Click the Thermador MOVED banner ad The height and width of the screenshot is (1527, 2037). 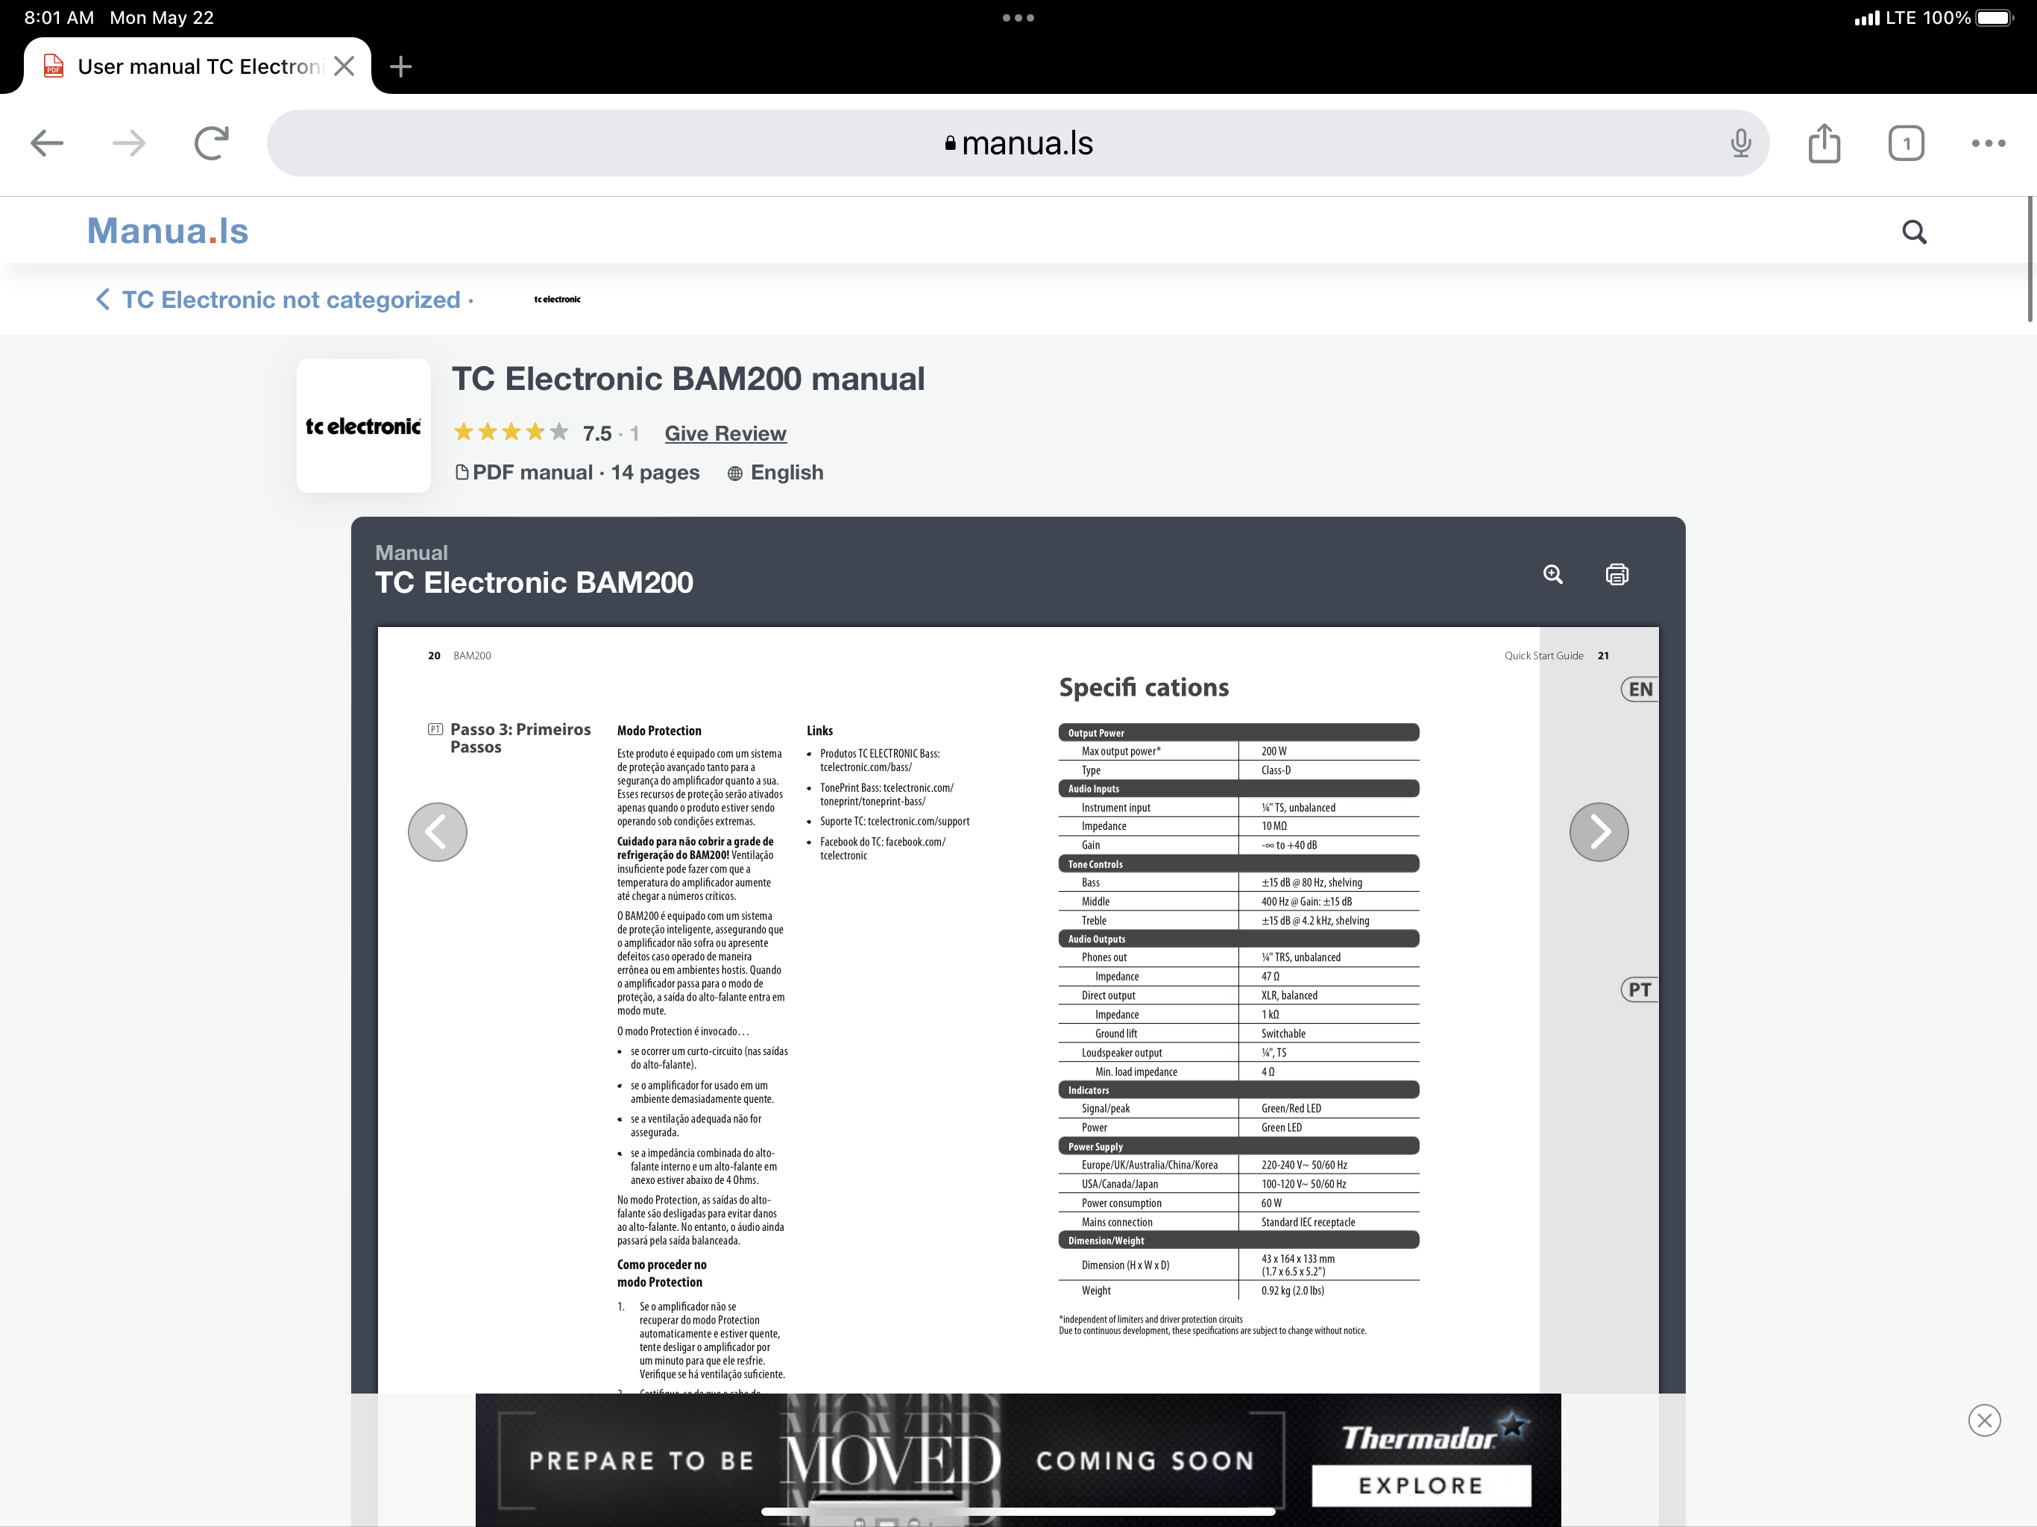point(1018,1460)
